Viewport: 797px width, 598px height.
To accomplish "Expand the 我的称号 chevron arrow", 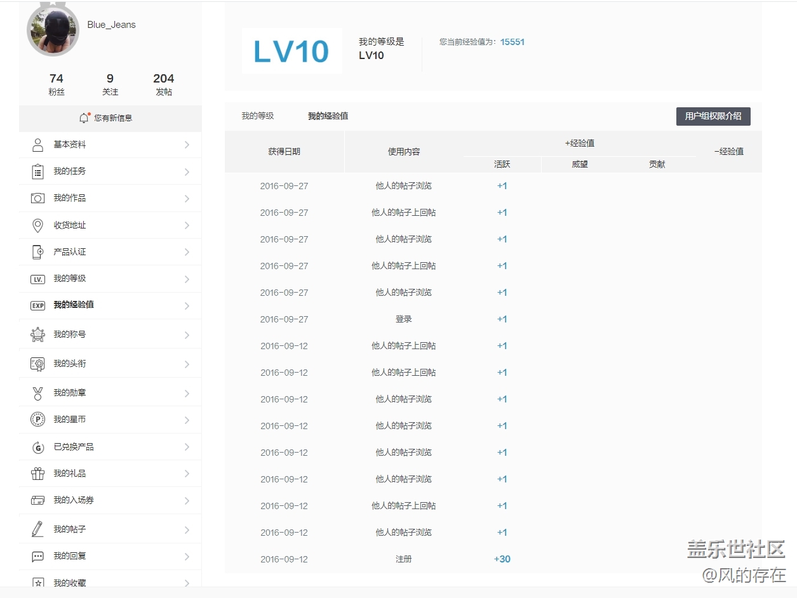I will click(x=187, y=335).
